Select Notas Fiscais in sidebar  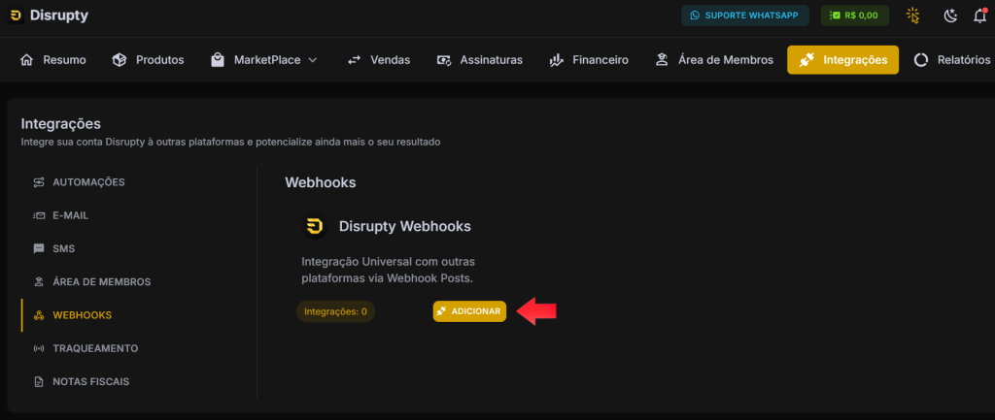90,382
